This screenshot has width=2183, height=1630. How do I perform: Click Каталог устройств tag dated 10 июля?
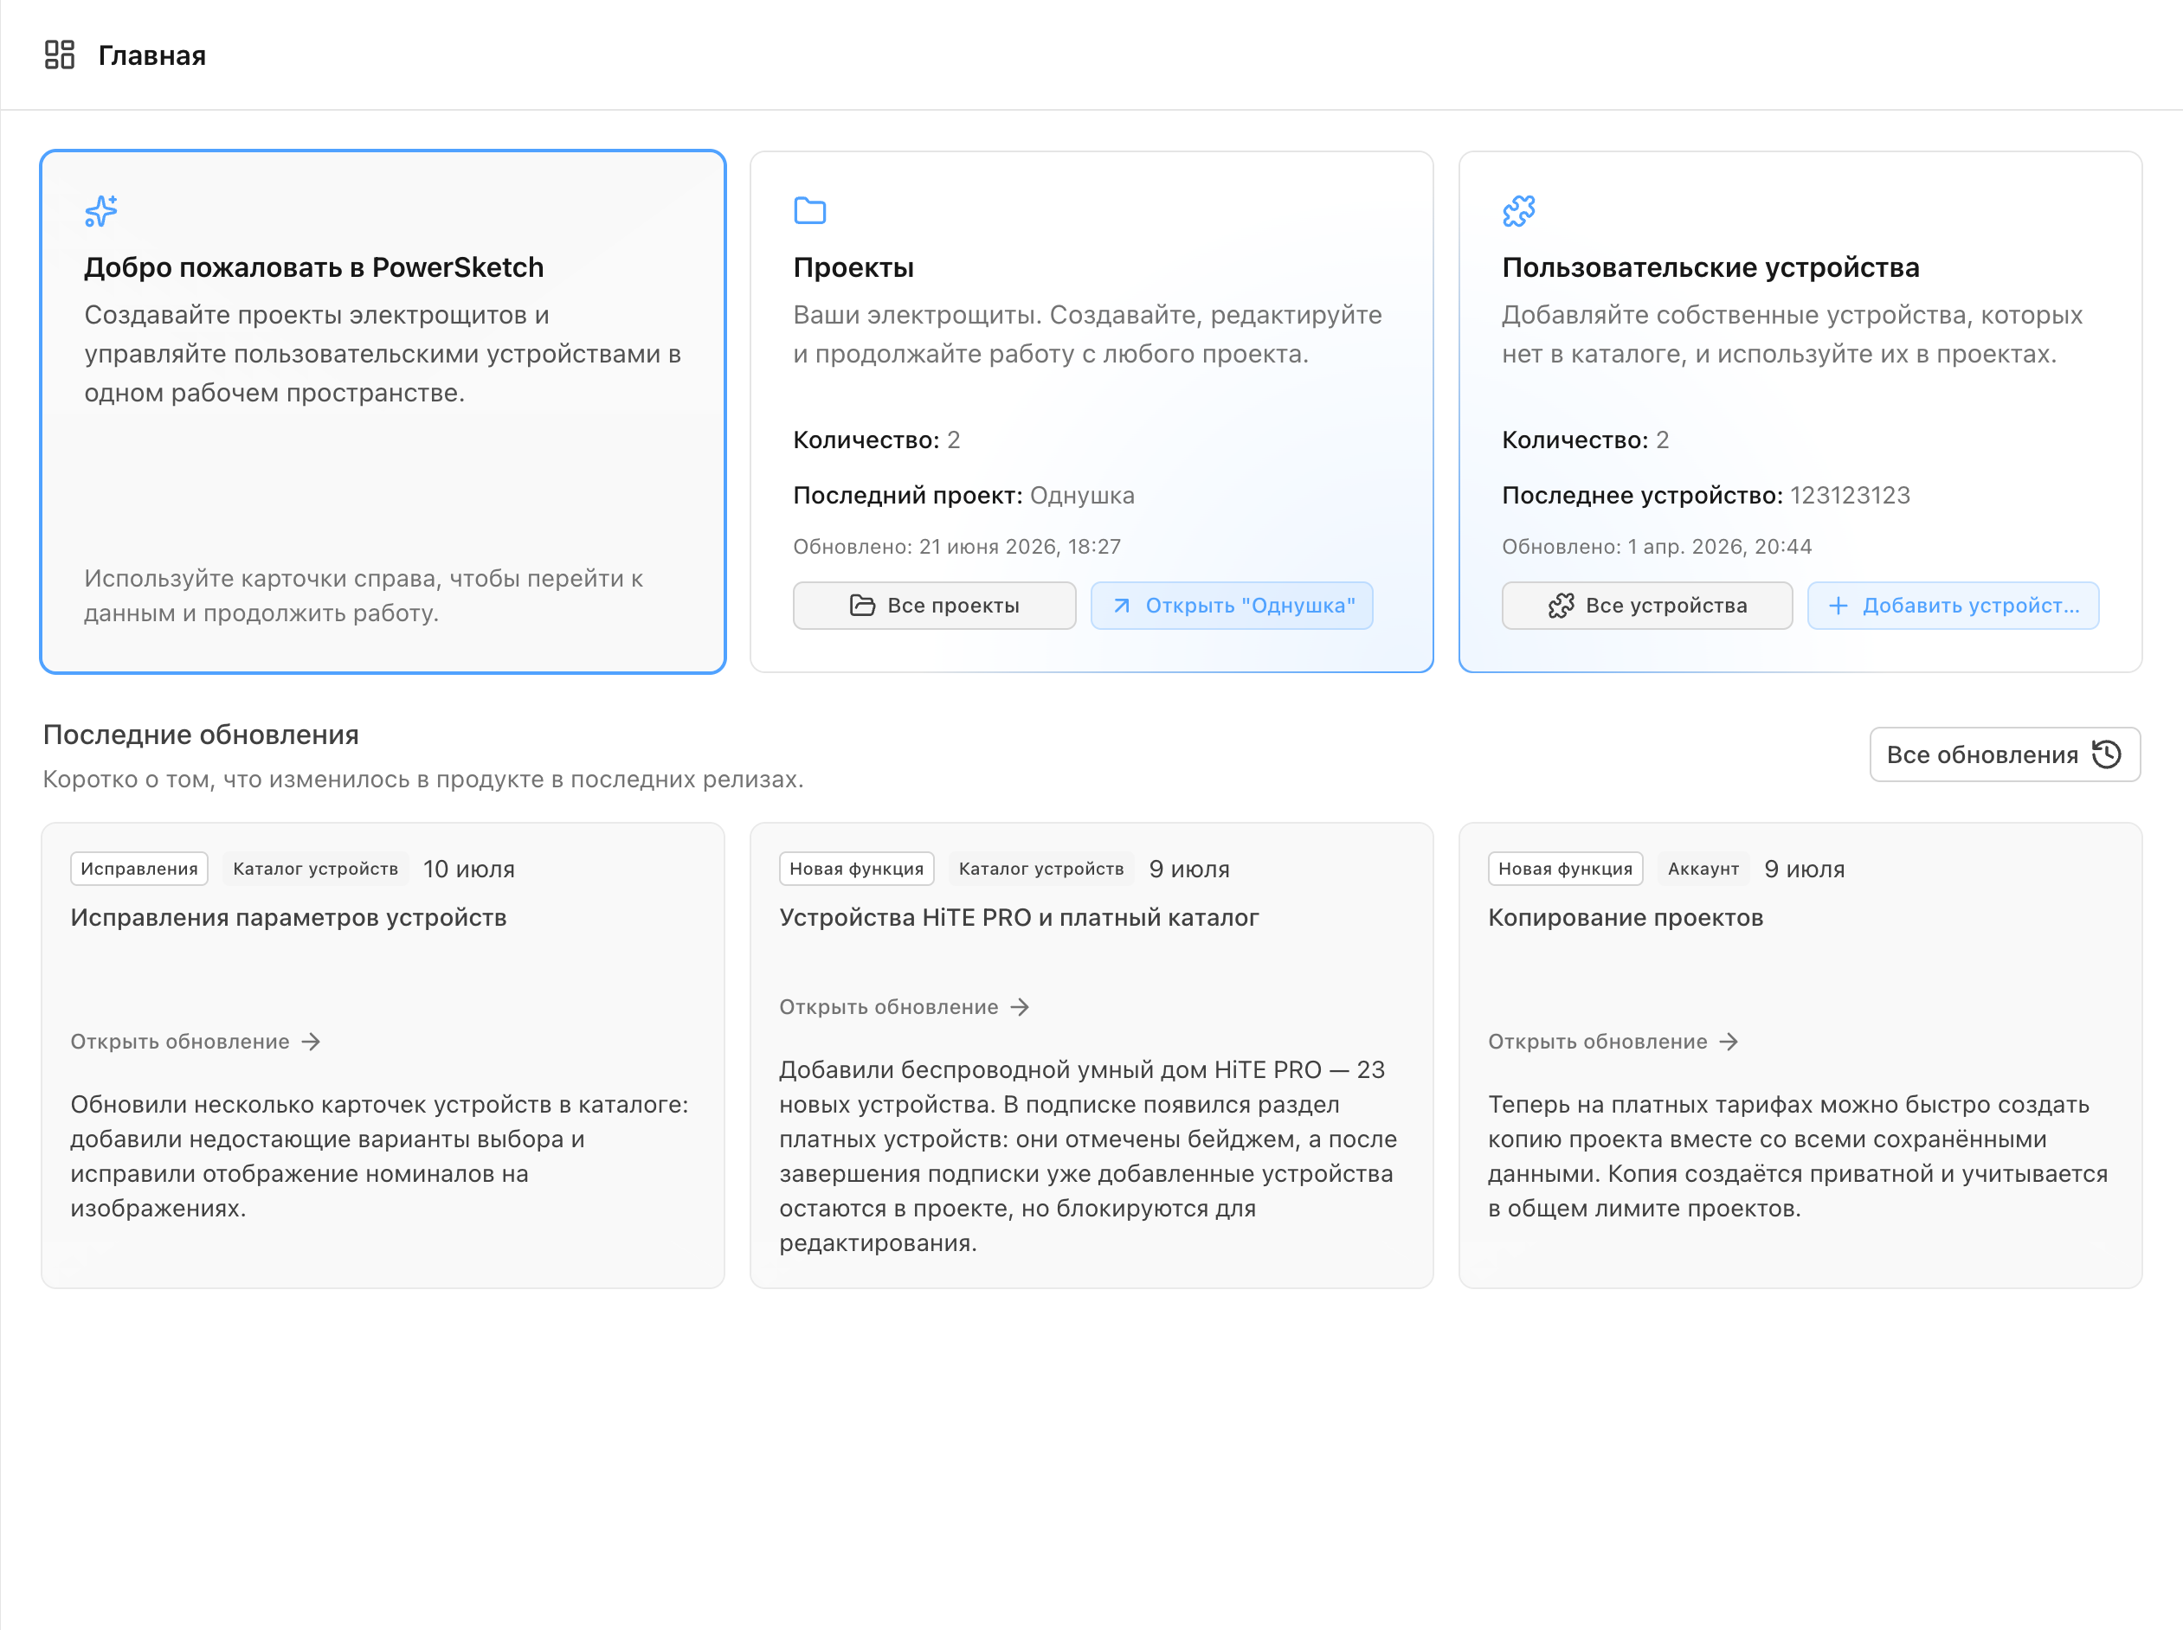pyautogui.click(x=316, y=870)
